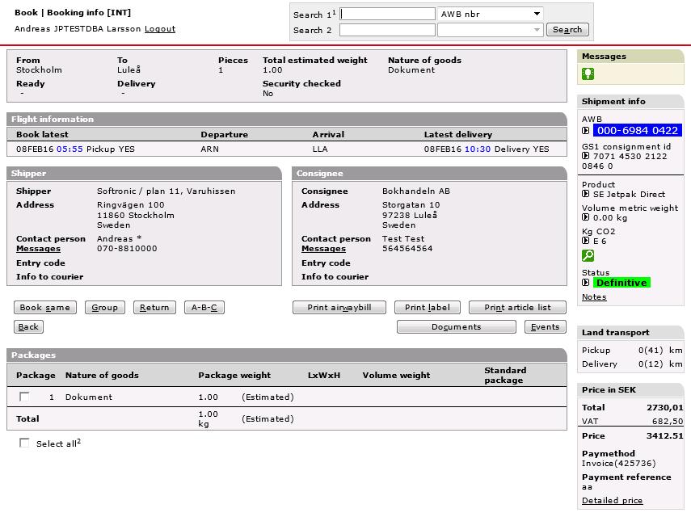Viewport: 691px width, 517px height.
Task: Click the consignee phone number 564564564
Action: [x=407, y=248]
